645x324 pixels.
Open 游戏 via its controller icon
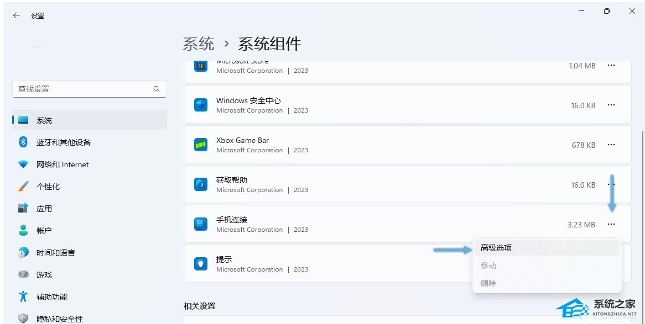(x=23, y=274)
